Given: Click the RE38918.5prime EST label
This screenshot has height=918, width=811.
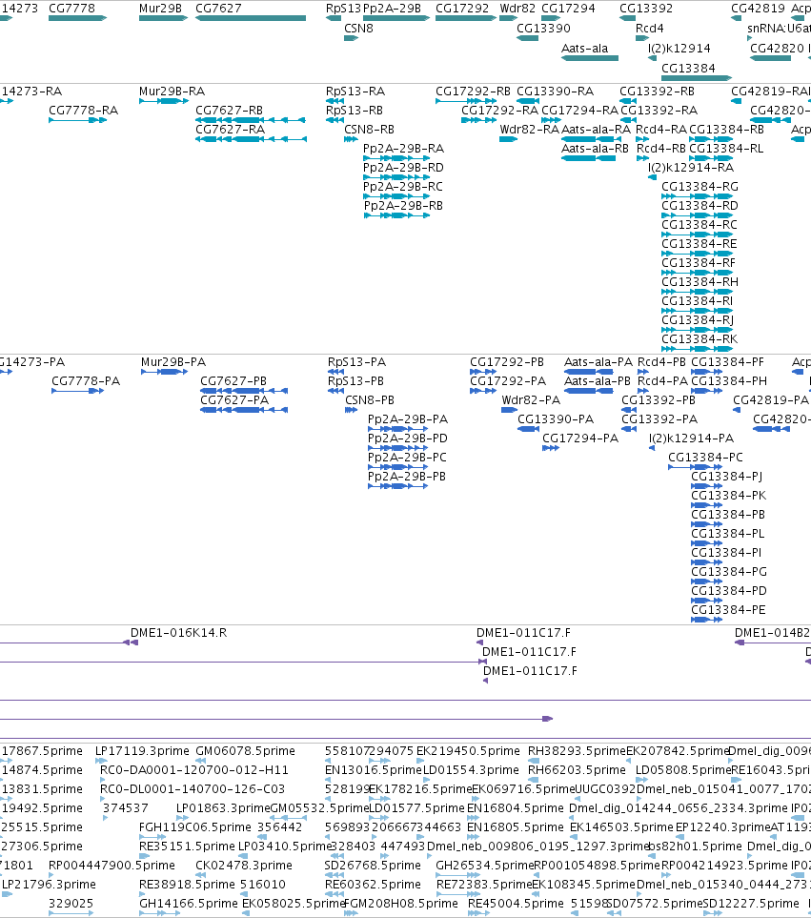Looking at the screenshot, I should tap(186, 884).
